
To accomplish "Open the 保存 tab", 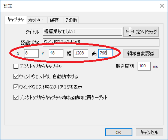I will [x=55, y=20].
